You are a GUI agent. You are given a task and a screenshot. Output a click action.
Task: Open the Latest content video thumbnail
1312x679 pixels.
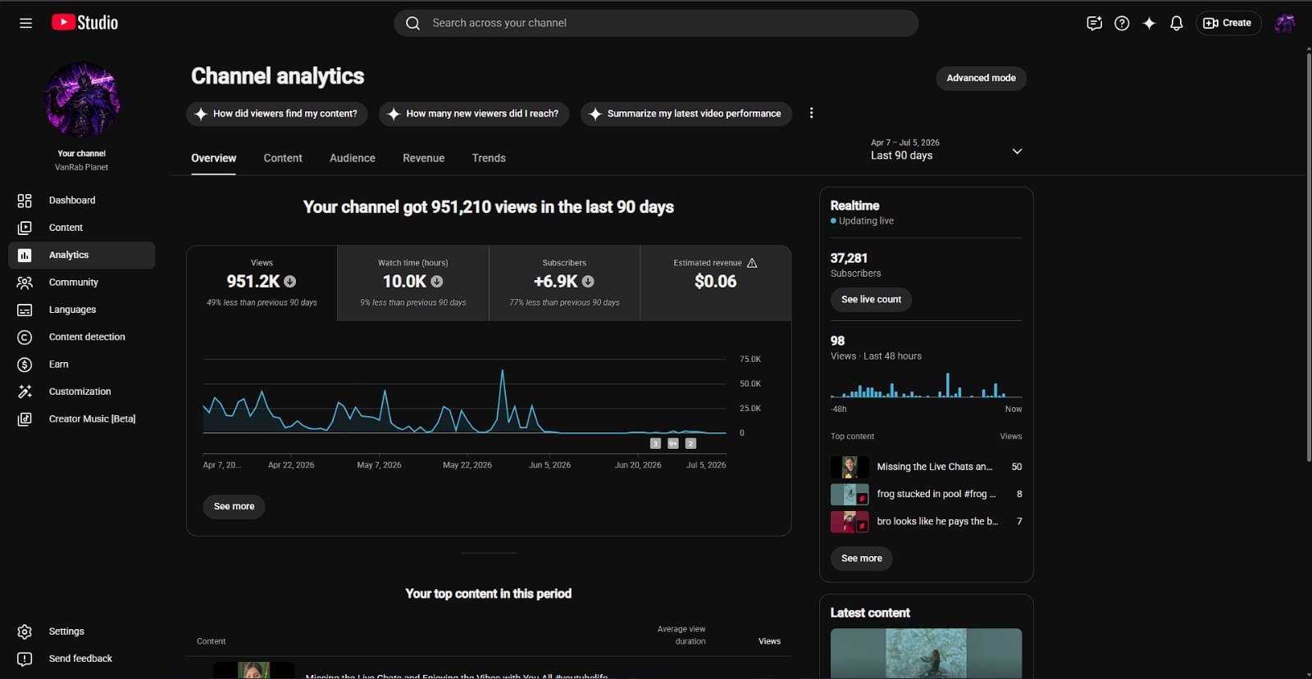(x=926, y=654)
